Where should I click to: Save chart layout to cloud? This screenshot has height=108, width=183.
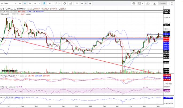[x=154, y=3]
